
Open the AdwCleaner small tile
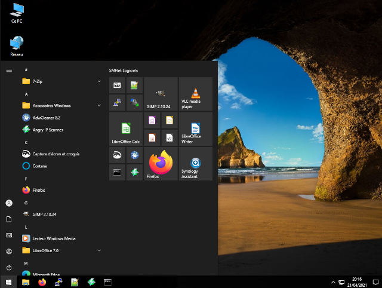pos(134,155)
